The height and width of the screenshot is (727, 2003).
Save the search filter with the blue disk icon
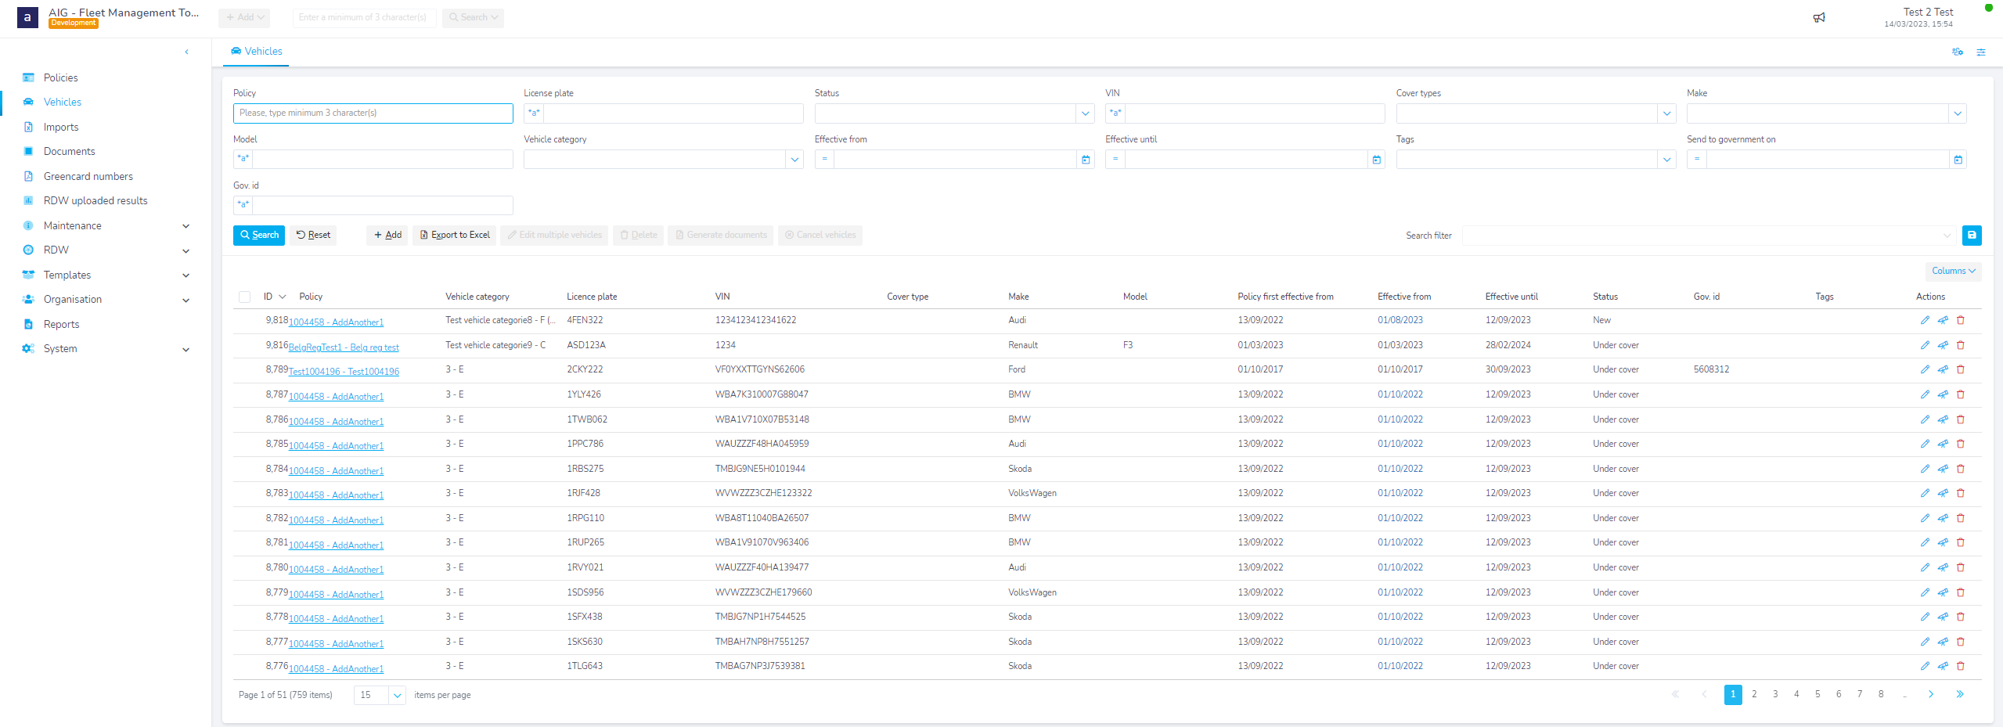(1972, 236)
